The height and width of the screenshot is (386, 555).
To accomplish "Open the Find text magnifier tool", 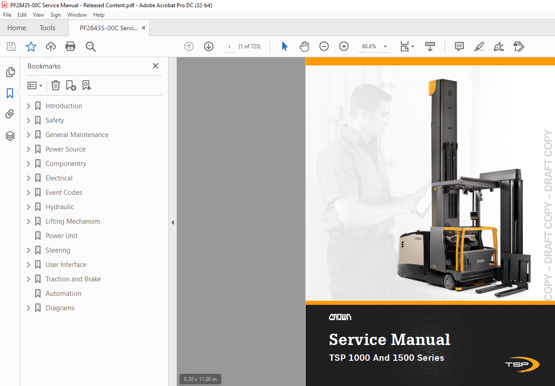I will point(91,46).
